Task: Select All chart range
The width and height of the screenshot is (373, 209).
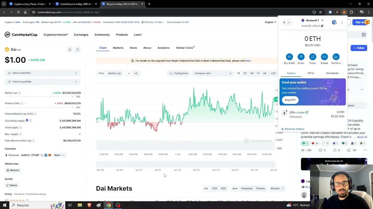Action: (265, 73)
